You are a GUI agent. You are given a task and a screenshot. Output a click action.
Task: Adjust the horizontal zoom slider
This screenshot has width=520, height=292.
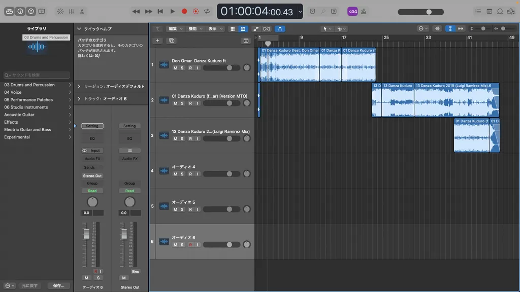coord(502,28)
